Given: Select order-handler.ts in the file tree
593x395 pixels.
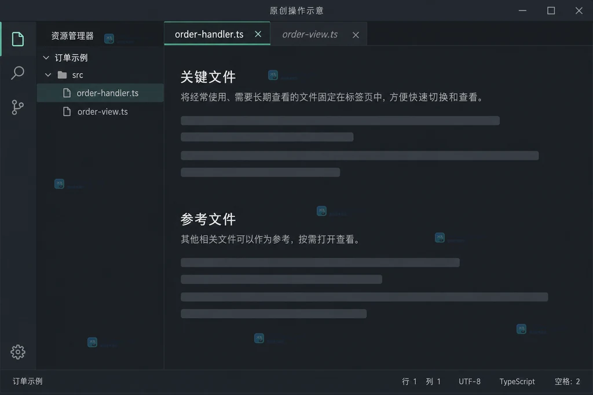Looking at the screenshot, I should (101, 93).
